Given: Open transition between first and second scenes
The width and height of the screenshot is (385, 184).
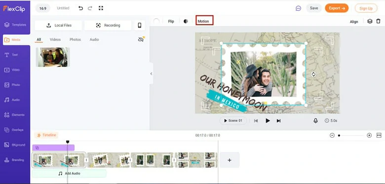Looking at the screenshot, I should coord(86,160).
